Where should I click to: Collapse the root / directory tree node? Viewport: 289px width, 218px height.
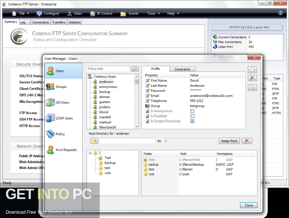(x=90, y=153)
